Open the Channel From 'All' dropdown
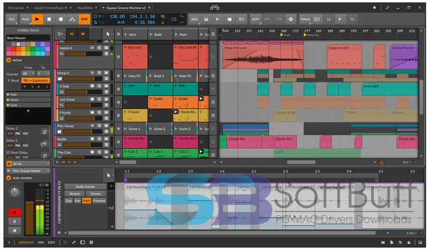 coord(28,73)
